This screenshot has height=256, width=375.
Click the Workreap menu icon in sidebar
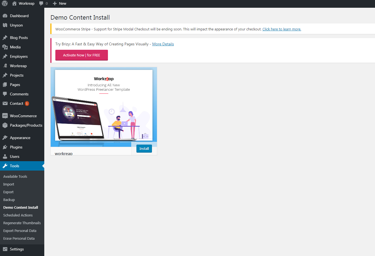(5, 66)
